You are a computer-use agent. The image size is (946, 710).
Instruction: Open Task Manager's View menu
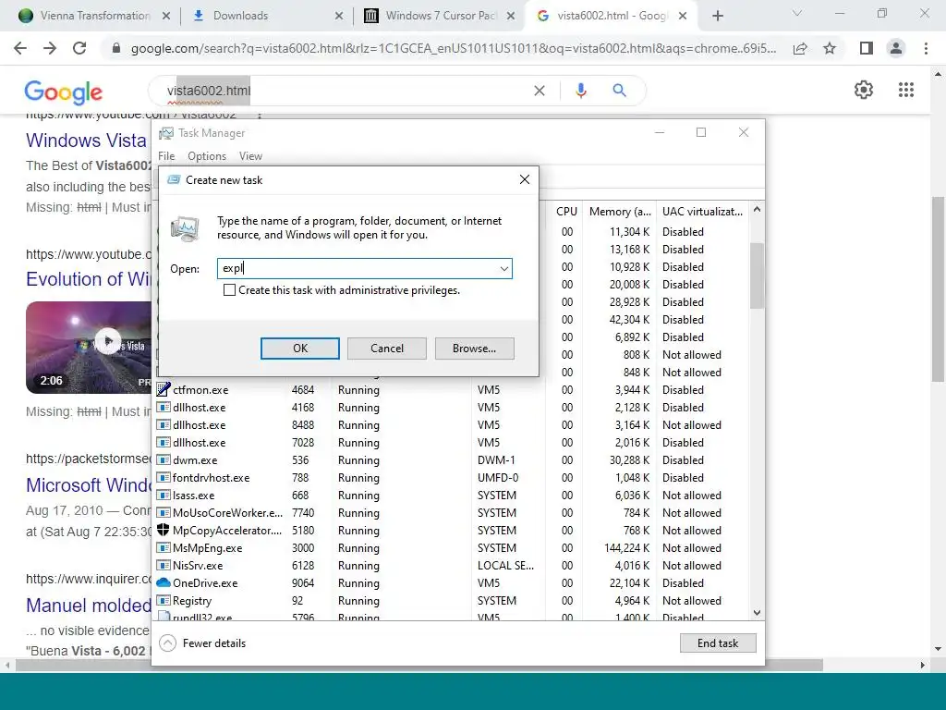[x=250, y=155]
